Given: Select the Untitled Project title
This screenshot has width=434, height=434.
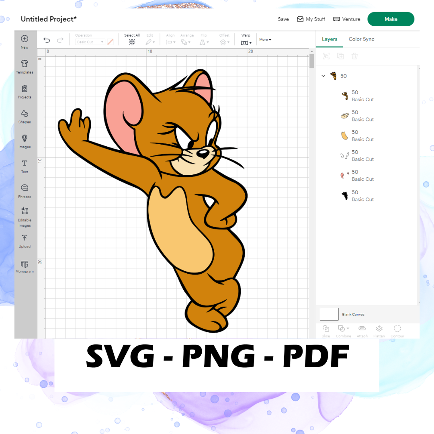Looking at the screenshot, I should pos(49,19).
